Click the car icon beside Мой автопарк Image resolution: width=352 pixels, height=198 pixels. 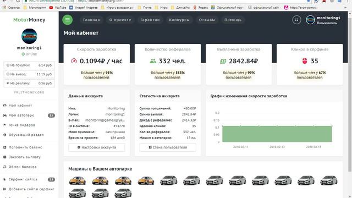(5, 116)
